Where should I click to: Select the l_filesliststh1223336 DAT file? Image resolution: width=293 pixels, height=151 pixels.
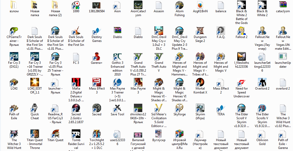pos(242,56)
